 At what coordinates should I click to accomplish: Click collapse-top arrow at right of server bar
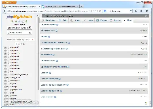point(146,16)
